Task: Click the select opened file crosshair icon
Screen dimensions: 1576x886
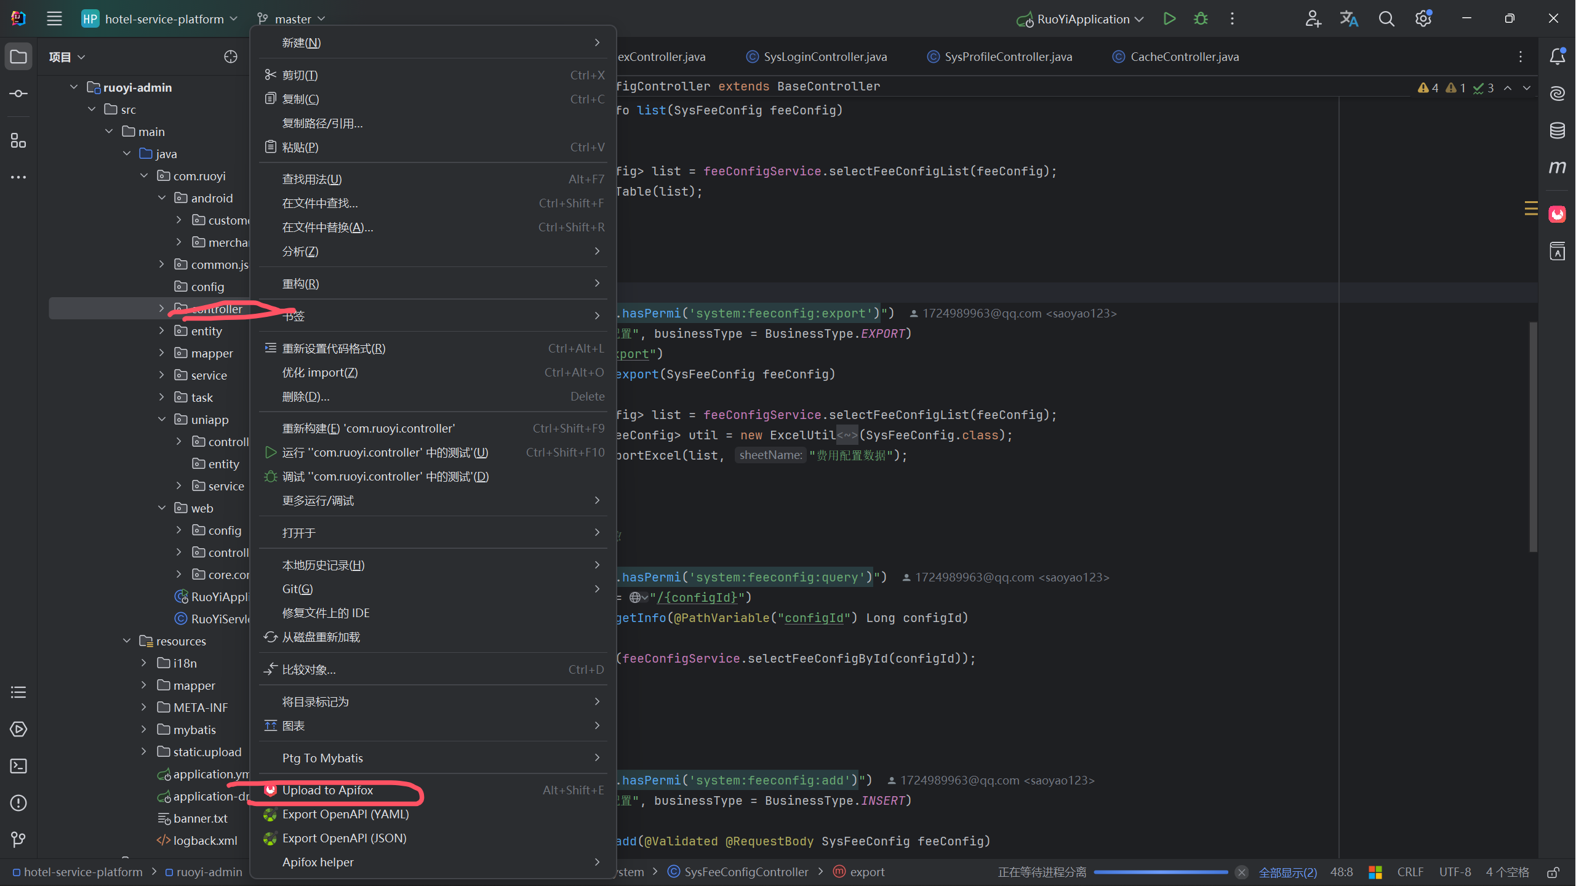Action: [x=231, y=57]
